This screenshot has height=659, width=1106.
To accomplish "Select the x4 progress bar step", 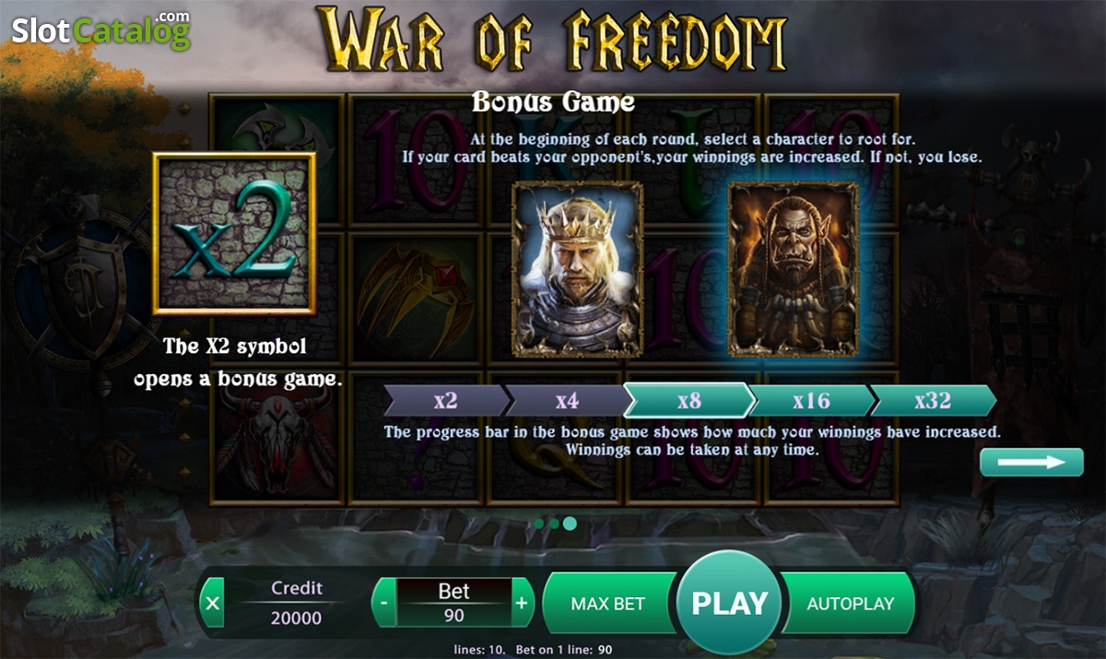I will (x=566, y=401).
